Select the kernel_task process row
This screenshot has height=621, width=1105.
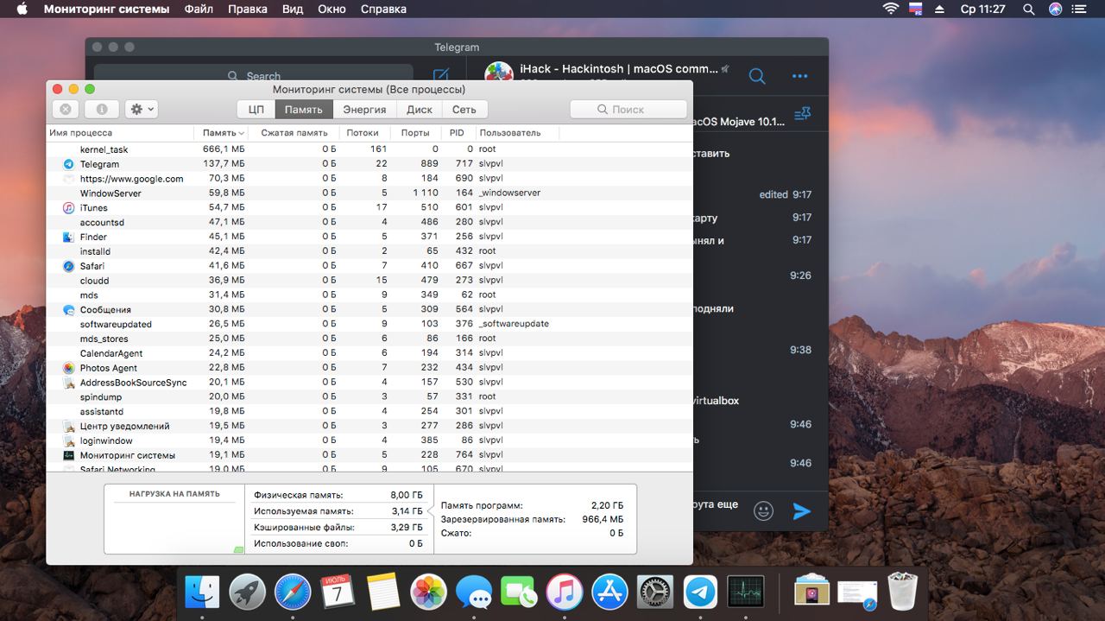tap(369, 149)
